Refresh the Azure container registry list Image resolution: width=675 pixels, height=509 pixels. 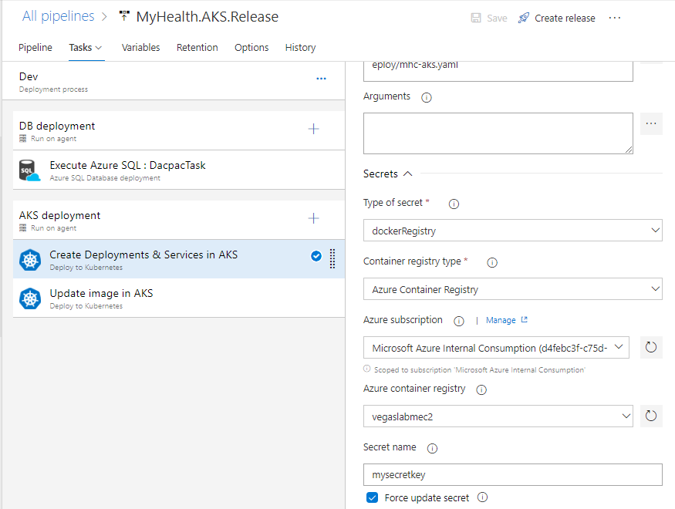click(651, 416)
